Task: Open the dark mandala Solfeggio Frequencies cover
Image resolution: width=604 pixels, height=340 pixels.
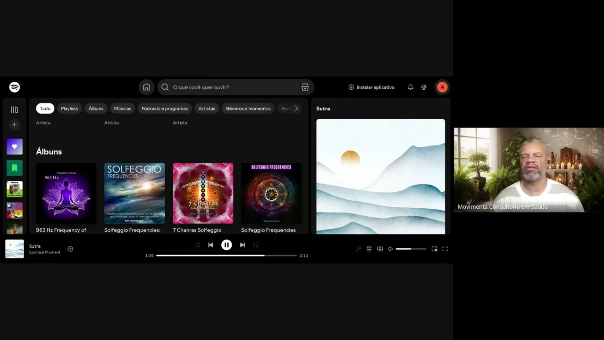Action: tap(271, 193)
